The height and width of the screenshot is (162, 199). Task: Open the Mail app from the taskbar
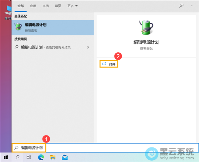coord(64,157)
